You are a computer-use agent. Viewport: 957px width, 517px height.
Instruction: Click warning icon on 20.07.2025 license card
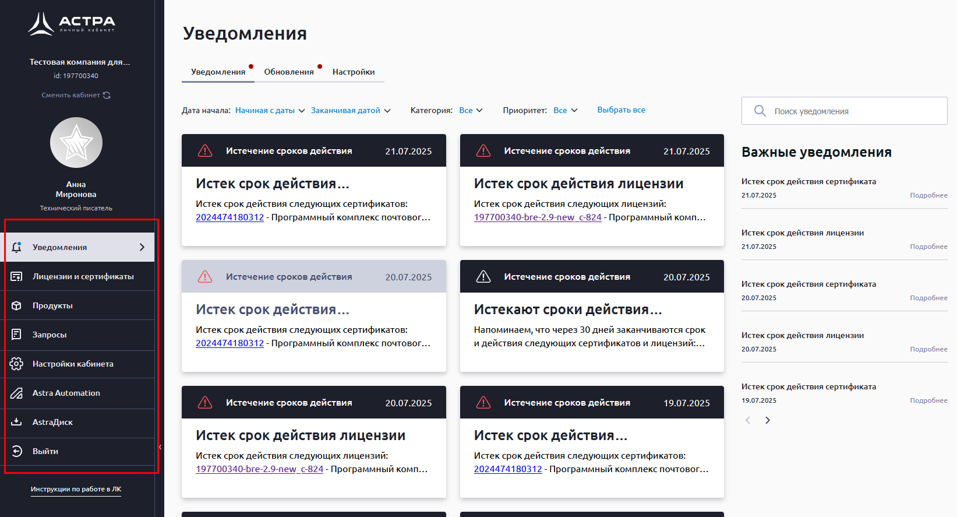205,403
